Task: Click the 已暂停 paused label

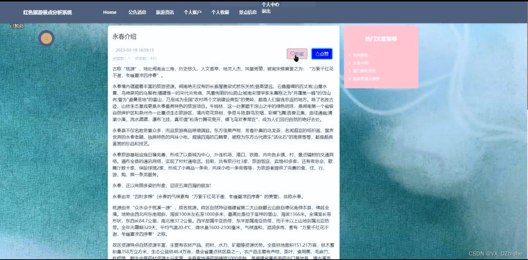Action: click(17, 26)
